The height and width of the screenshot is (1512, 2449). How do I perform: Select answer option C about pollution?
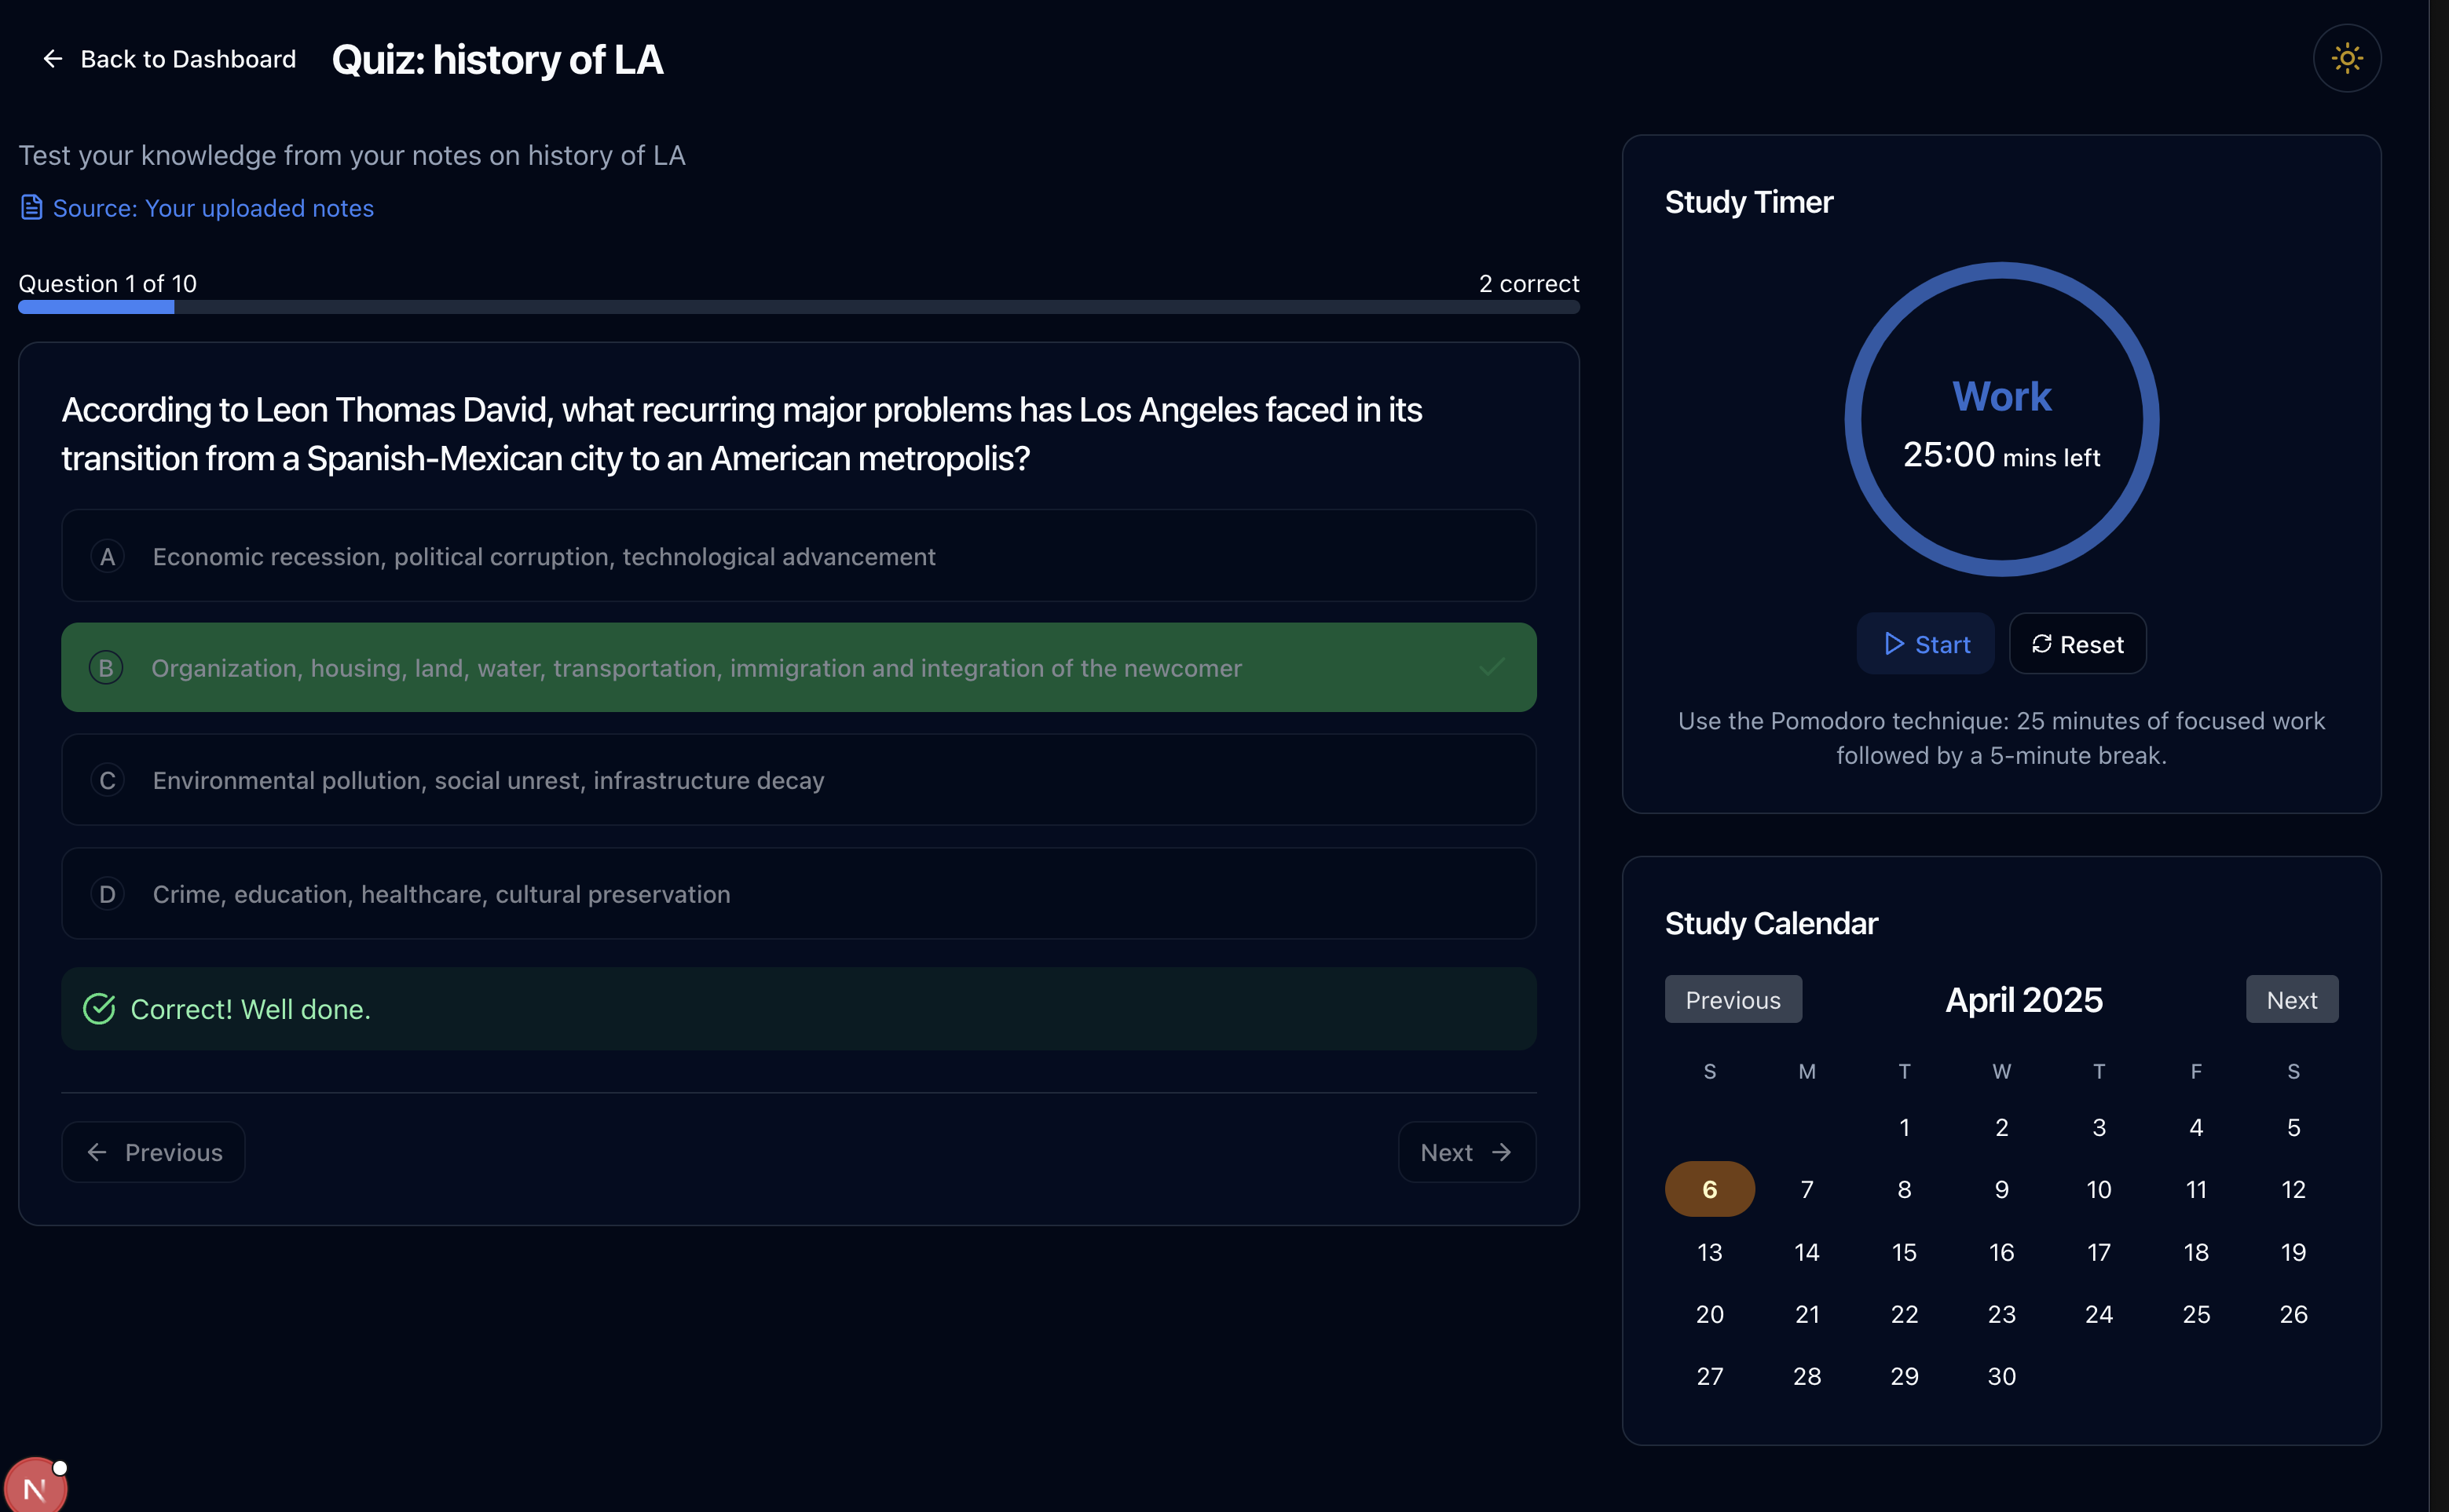pyautogui.click(x=798, y=780)
